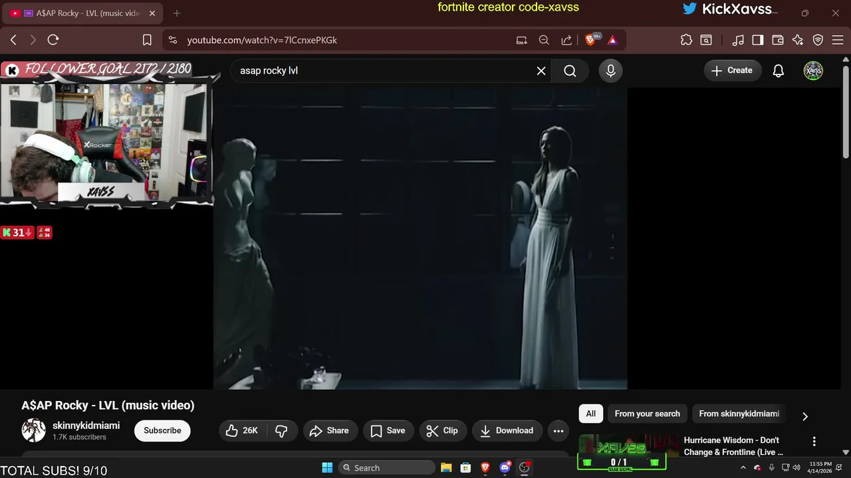Screen dimensions: 851x478
Task: Save the video to a playlist
Action: tap(388, 430)
